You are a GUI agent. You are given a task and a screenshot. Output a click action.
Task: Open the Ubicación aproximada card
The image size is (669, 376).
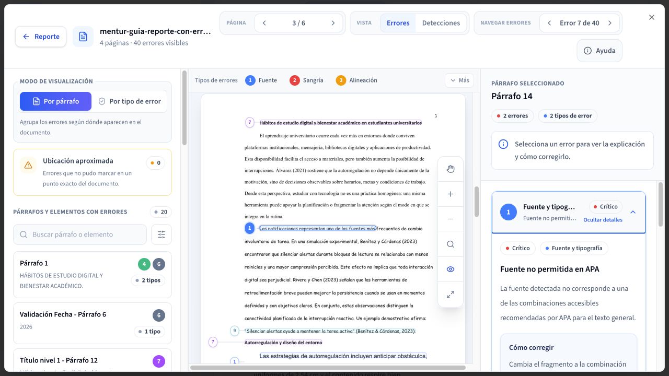pyautogui.click(x=93, y=172)
